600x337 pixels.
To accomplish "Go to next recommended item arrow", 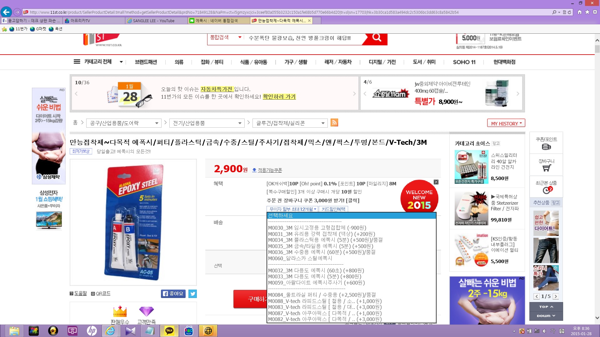I will tap(556, 296).
